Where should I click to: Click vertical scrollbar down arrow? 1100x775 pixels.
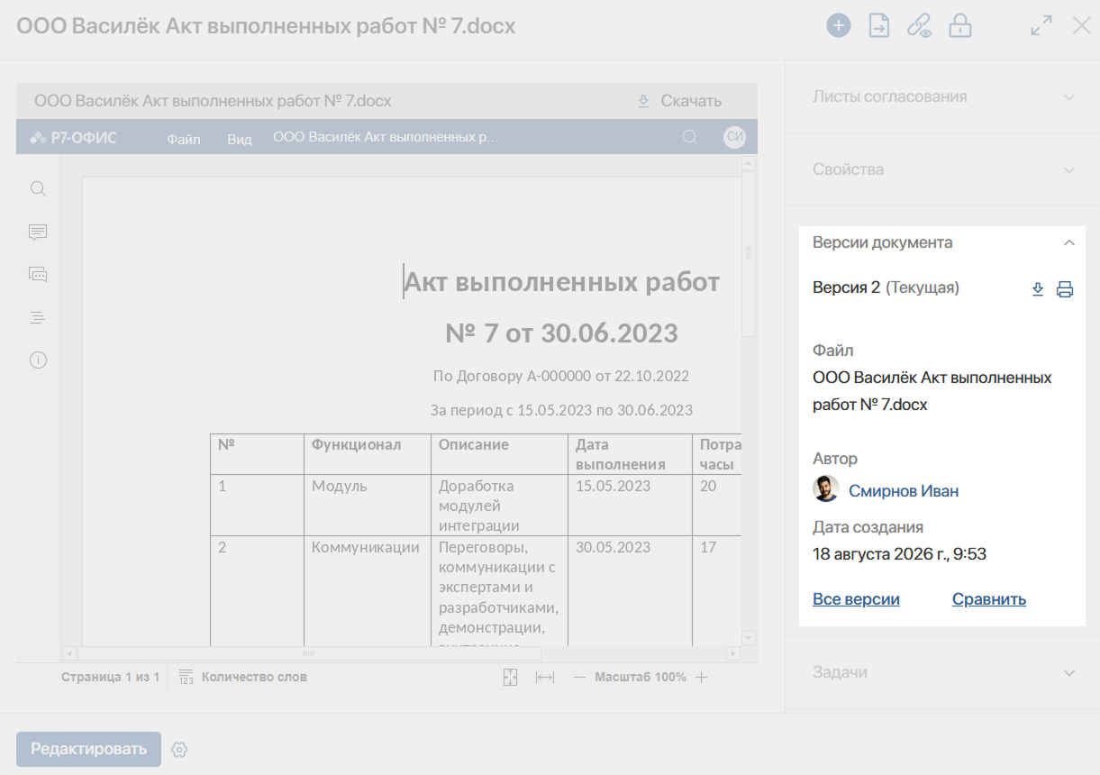click(x=748, y=636)
